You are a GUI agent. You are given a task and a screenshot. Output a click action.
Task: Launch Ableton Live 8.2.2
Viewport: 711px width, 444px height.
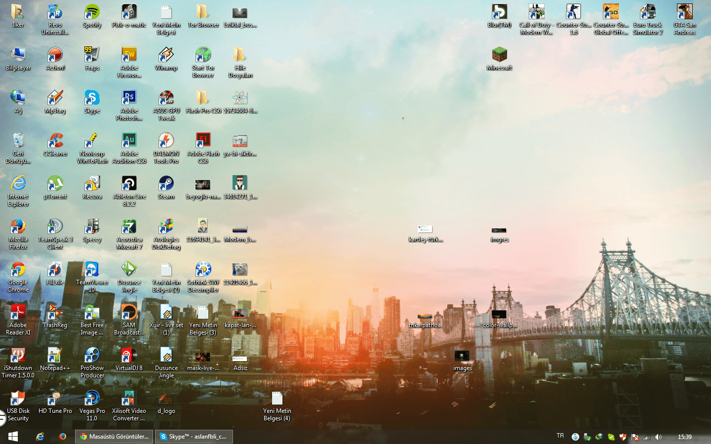coord(129,191)
